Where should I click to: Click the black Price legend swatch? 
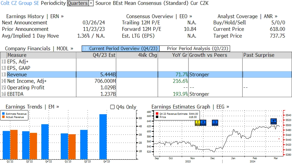tap(157, 117)
